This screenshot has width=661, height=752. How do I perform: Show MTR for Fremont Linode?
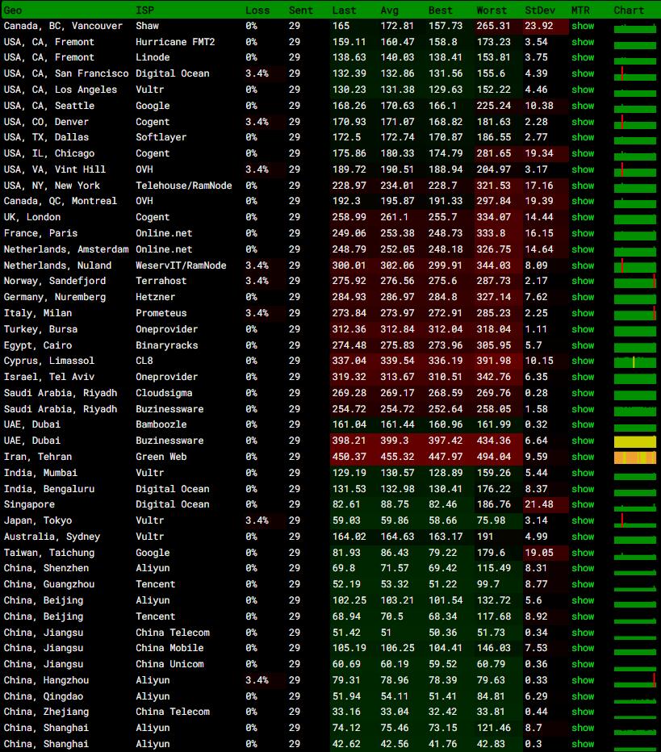(583, 57)
